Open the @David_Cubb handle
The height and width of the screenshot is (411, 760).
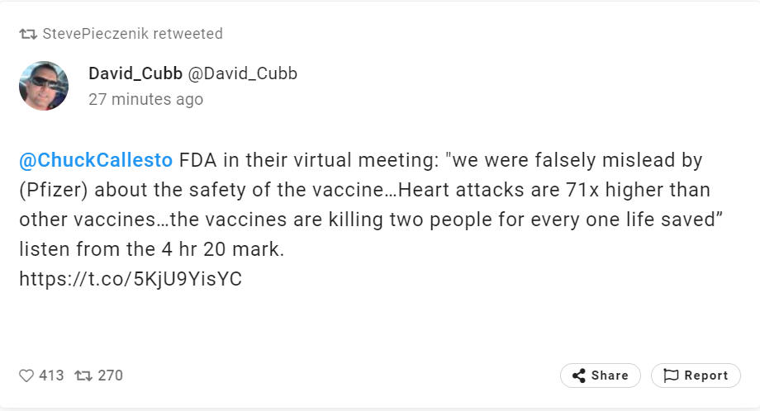click(x=242, y=73)
